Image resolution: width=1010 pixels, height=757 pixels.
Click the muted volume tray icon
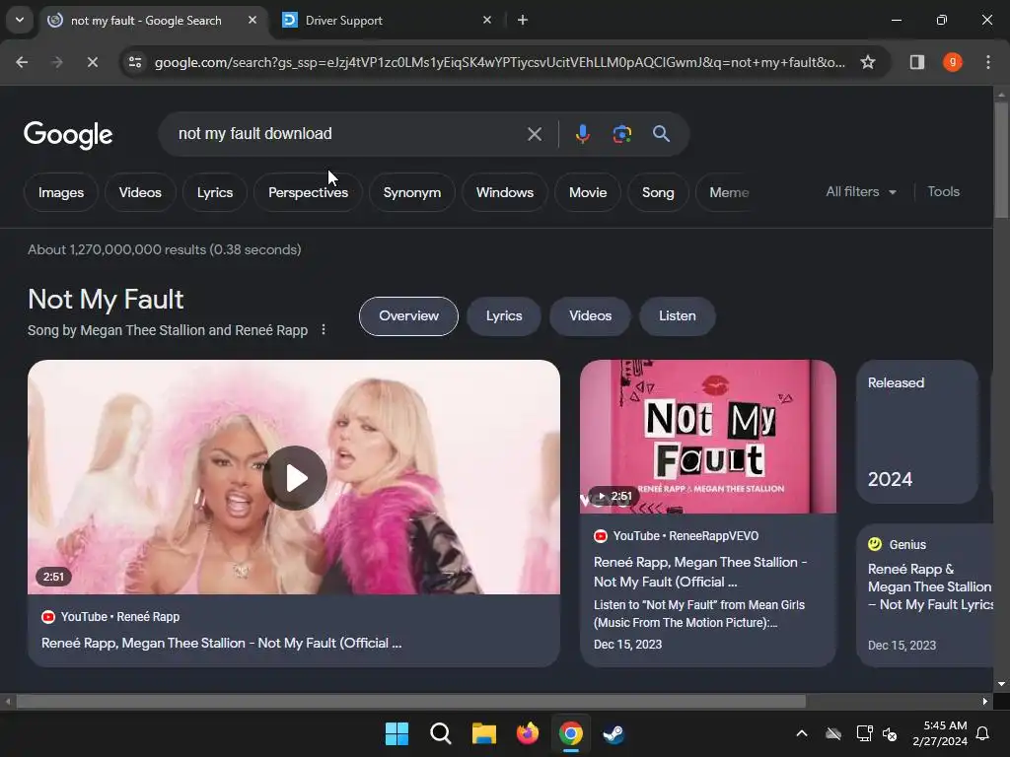click(890, 733)
